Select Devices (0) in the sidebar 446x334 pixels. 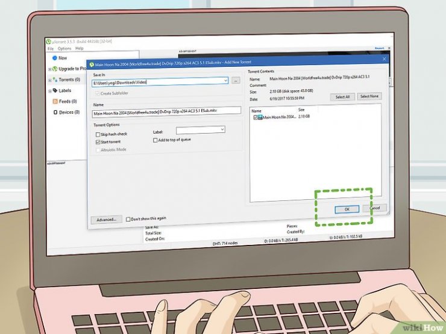coord(69,112)
